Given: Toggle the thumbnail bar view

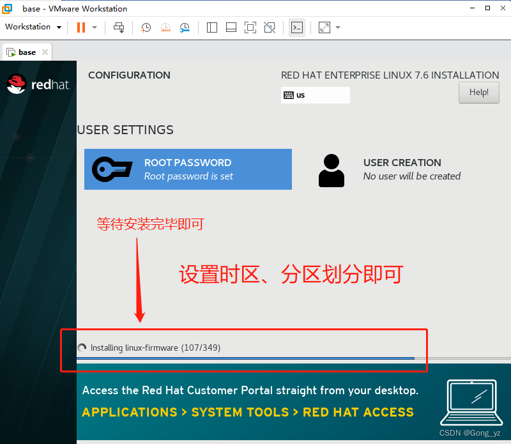Looking at the screenshot, I should click(231, 27).
